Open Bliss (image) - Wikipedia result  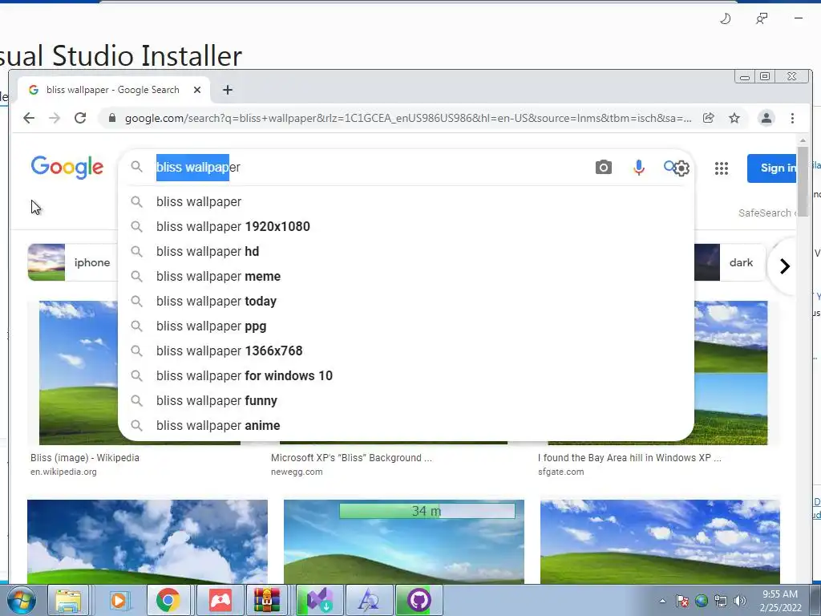(x=85, y=458)
